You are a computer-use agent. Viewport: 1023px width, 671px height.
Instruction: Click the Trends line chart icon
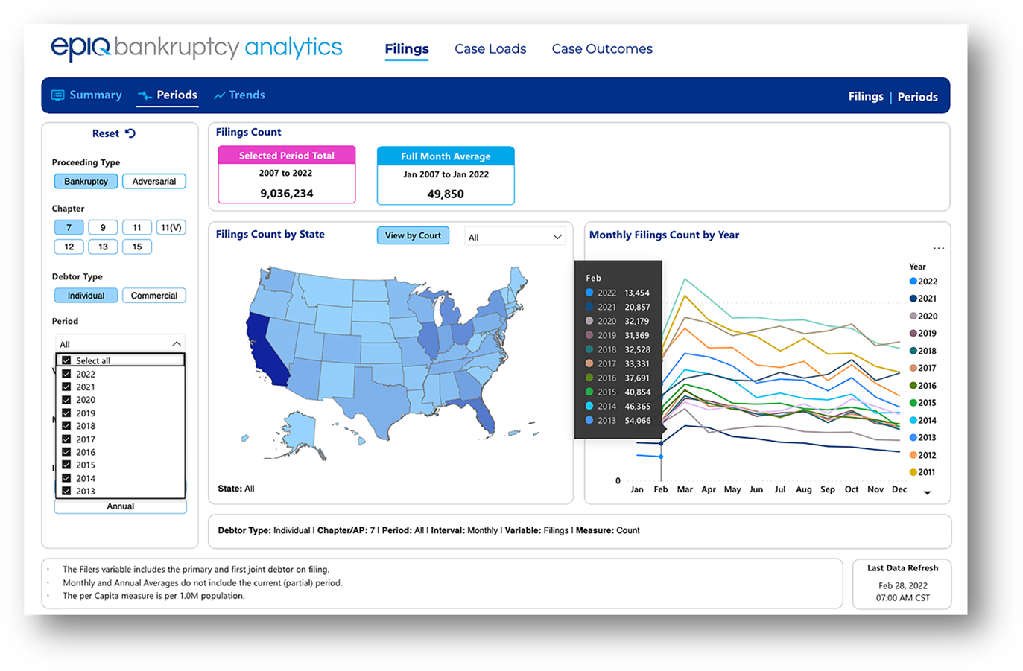click(x=220, y=95)
